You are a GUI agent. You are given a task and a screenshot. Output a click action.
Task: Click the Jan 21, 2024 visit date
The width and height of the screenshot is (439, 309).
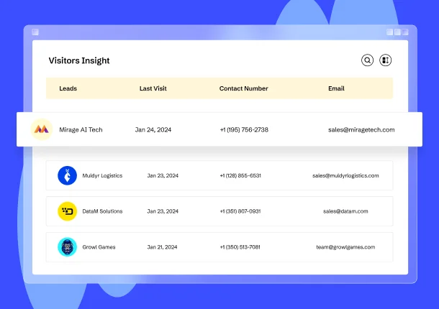pos(163,247)
